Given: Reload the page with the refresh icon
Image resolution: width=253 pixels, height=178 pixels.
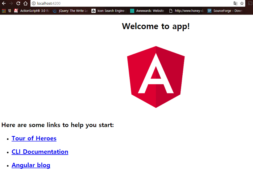Looking at the screenshot, I should [18, 3].
